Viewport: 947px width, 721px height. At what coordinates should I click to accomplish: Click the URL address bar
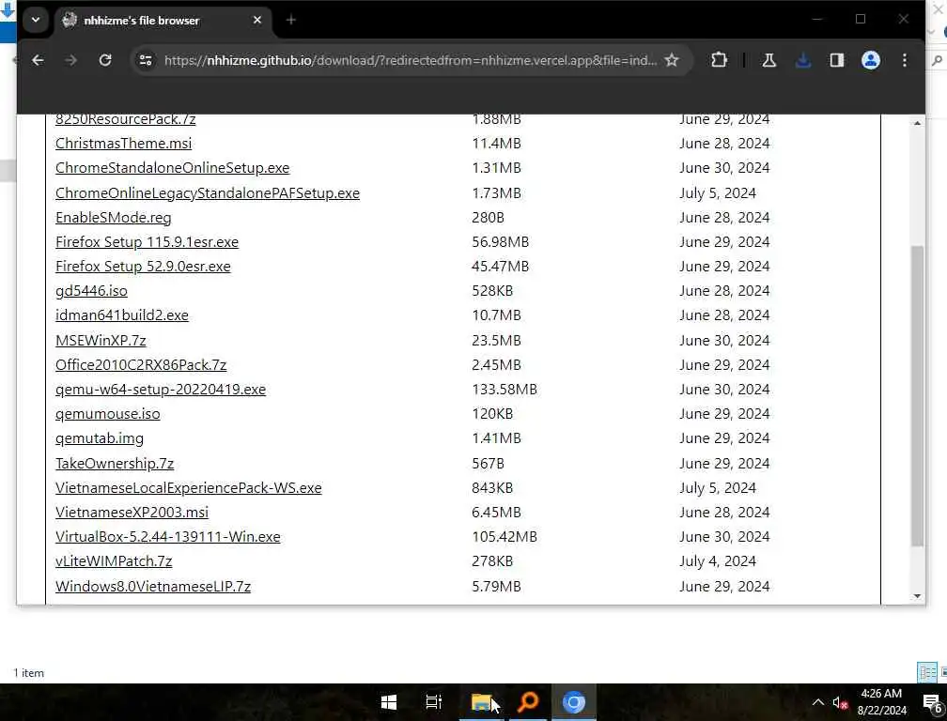410,60
